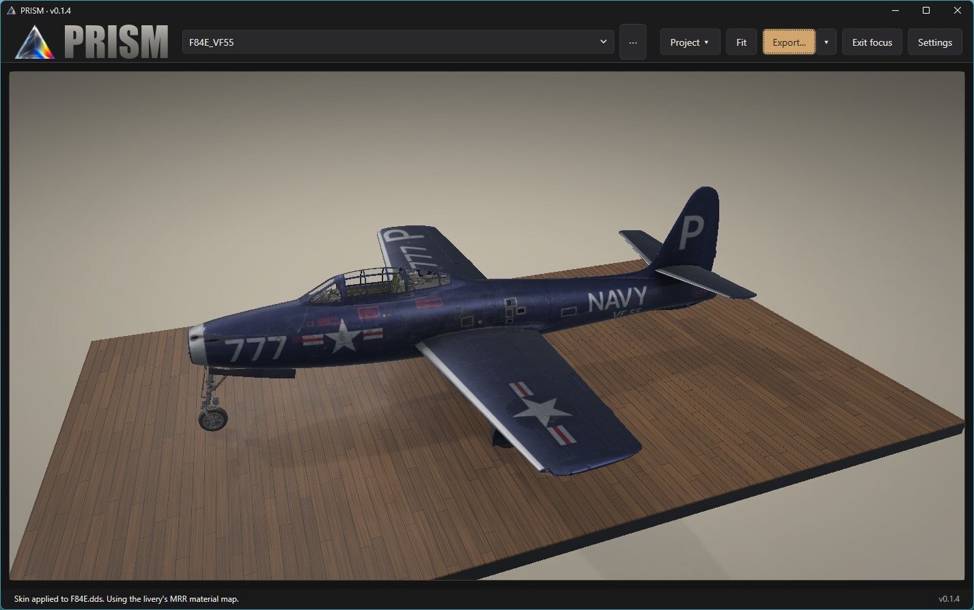Click the 777 number on the nose
The width and height of the screenshot is (974, 610).
coord(256,348)
